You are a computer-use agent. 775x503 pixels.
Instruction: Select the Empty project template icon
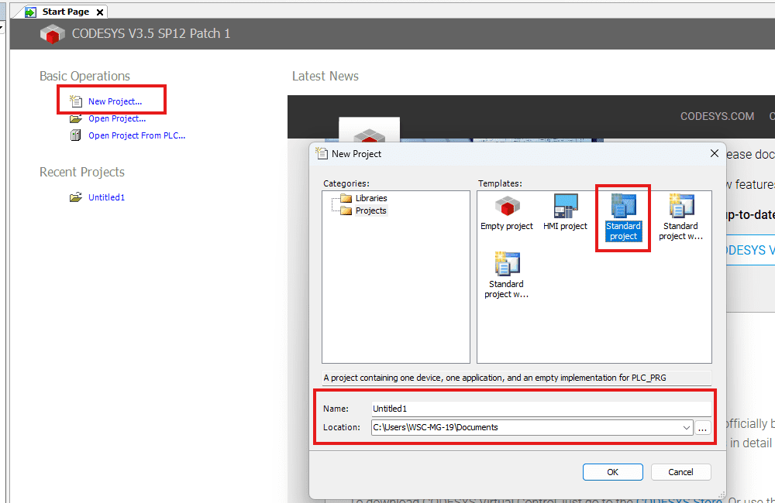click(x=507, y=207)
